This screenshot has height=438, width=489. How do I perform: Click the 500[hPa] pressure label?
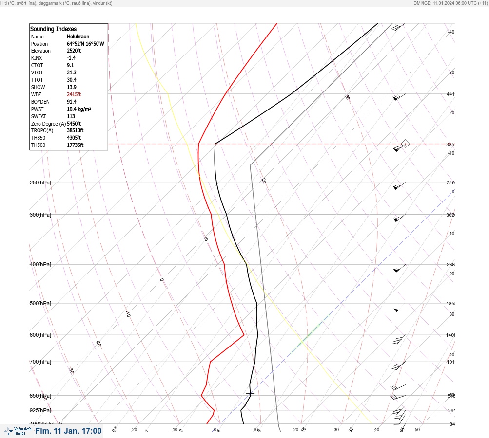coord(40,303)
